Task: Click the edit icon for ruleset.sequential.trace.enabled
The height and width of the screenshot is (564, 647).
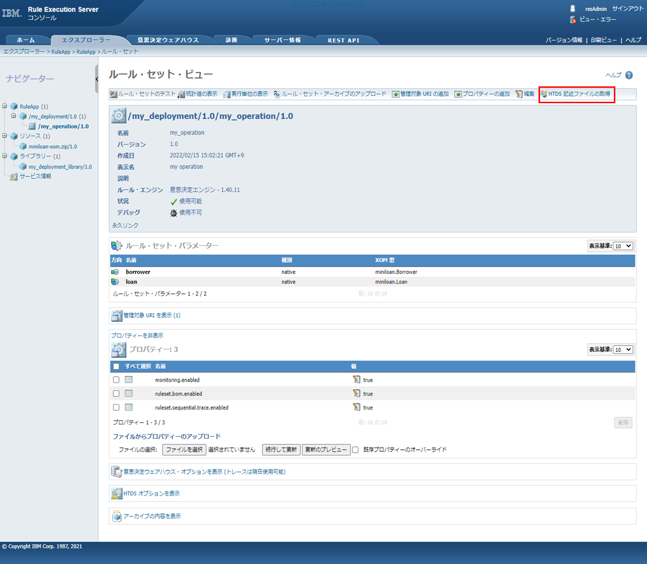Action: (x=356, y=407)
